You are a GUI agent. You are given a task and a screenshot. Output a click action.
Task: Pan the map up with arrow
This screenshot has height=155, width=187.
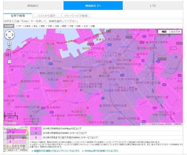click(9, 32)
